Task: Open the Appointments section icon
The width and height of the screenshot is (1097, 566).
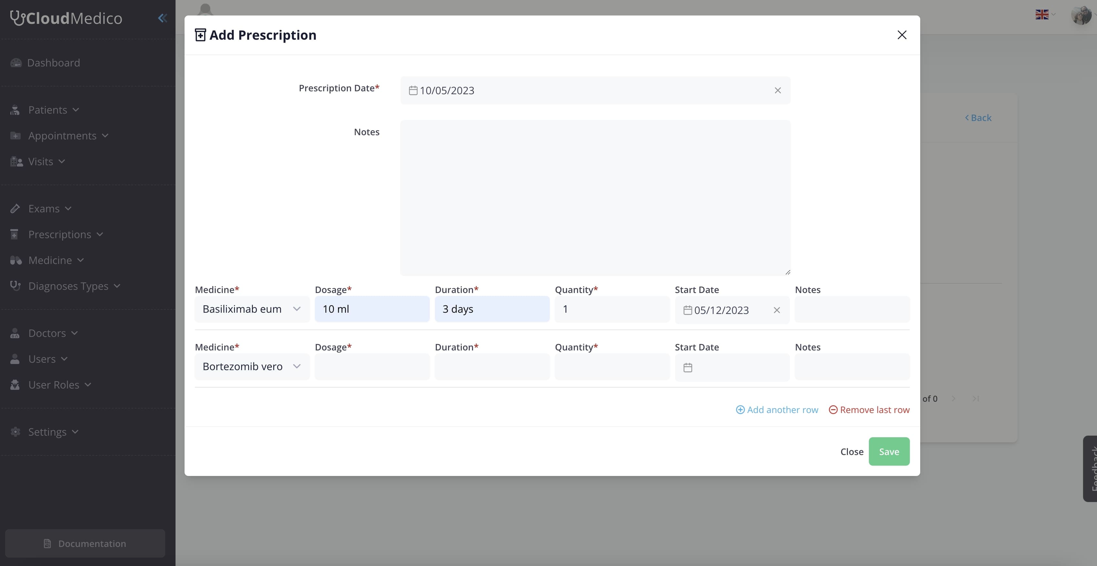Action: 15,136
